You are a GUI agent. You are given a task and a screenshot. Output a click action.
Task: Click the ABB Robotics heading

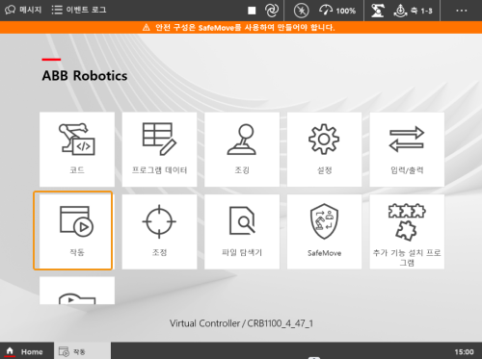(85, 76)
